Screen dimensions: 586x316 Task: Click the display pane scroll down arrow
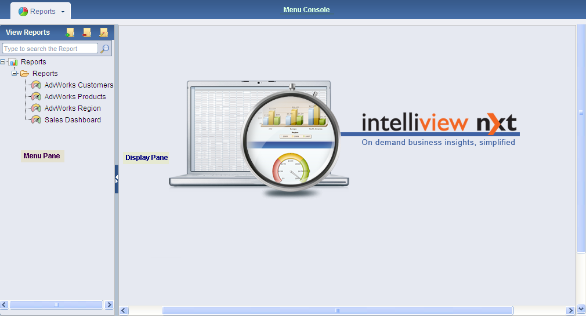pyautogui.click(x=581, y=310)
